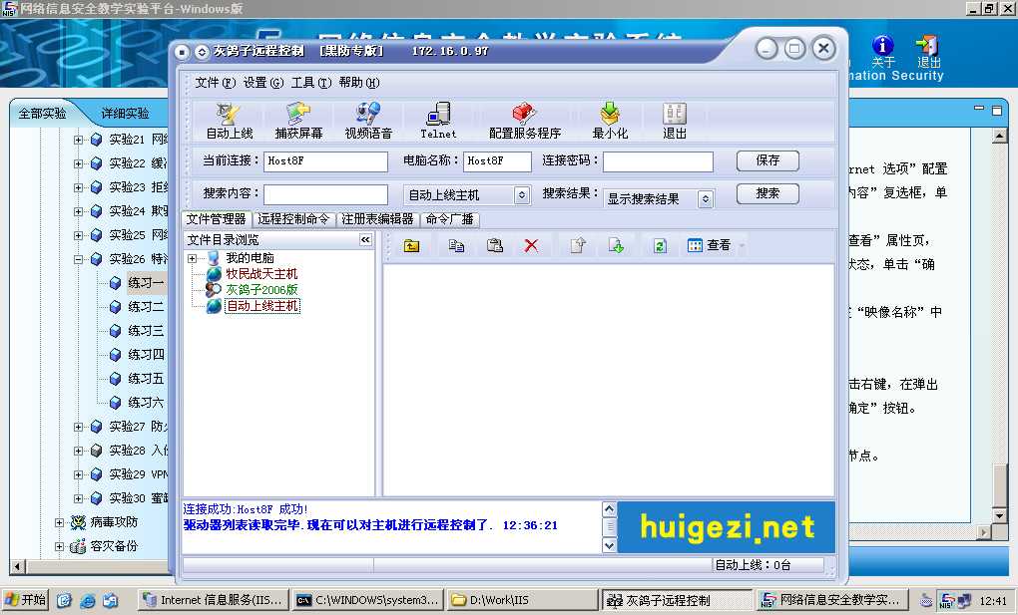1018x615 pixels.
Task: Expand 实验21 in experiment tree
Action: (x=78, y=140)
